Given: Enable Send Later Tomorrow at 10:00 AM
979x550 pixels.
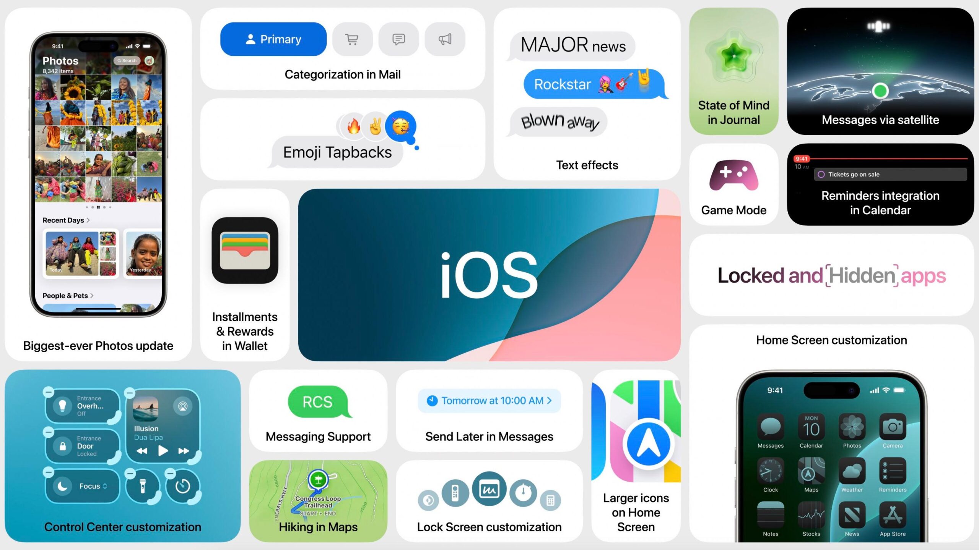Looking at the screenshot, I should tap(489, 400).
